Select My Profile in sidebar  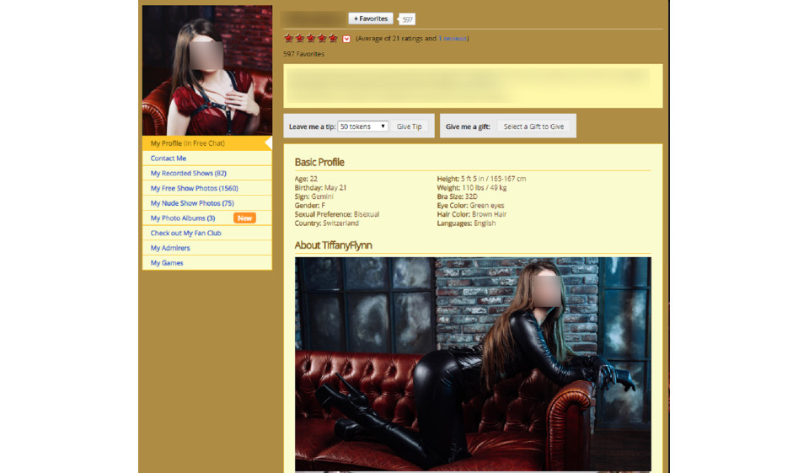tap(187, 143)
